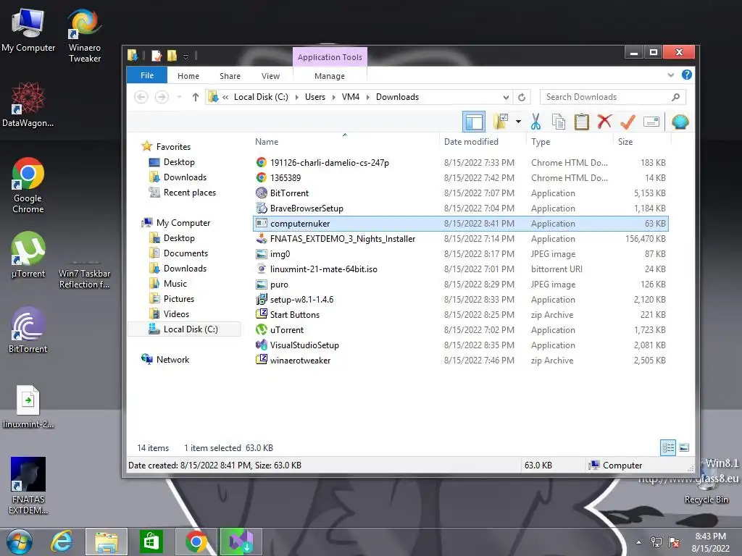Click Visual Studio Installer taskbar icon
Screen dimensions: 742x556
241,542
